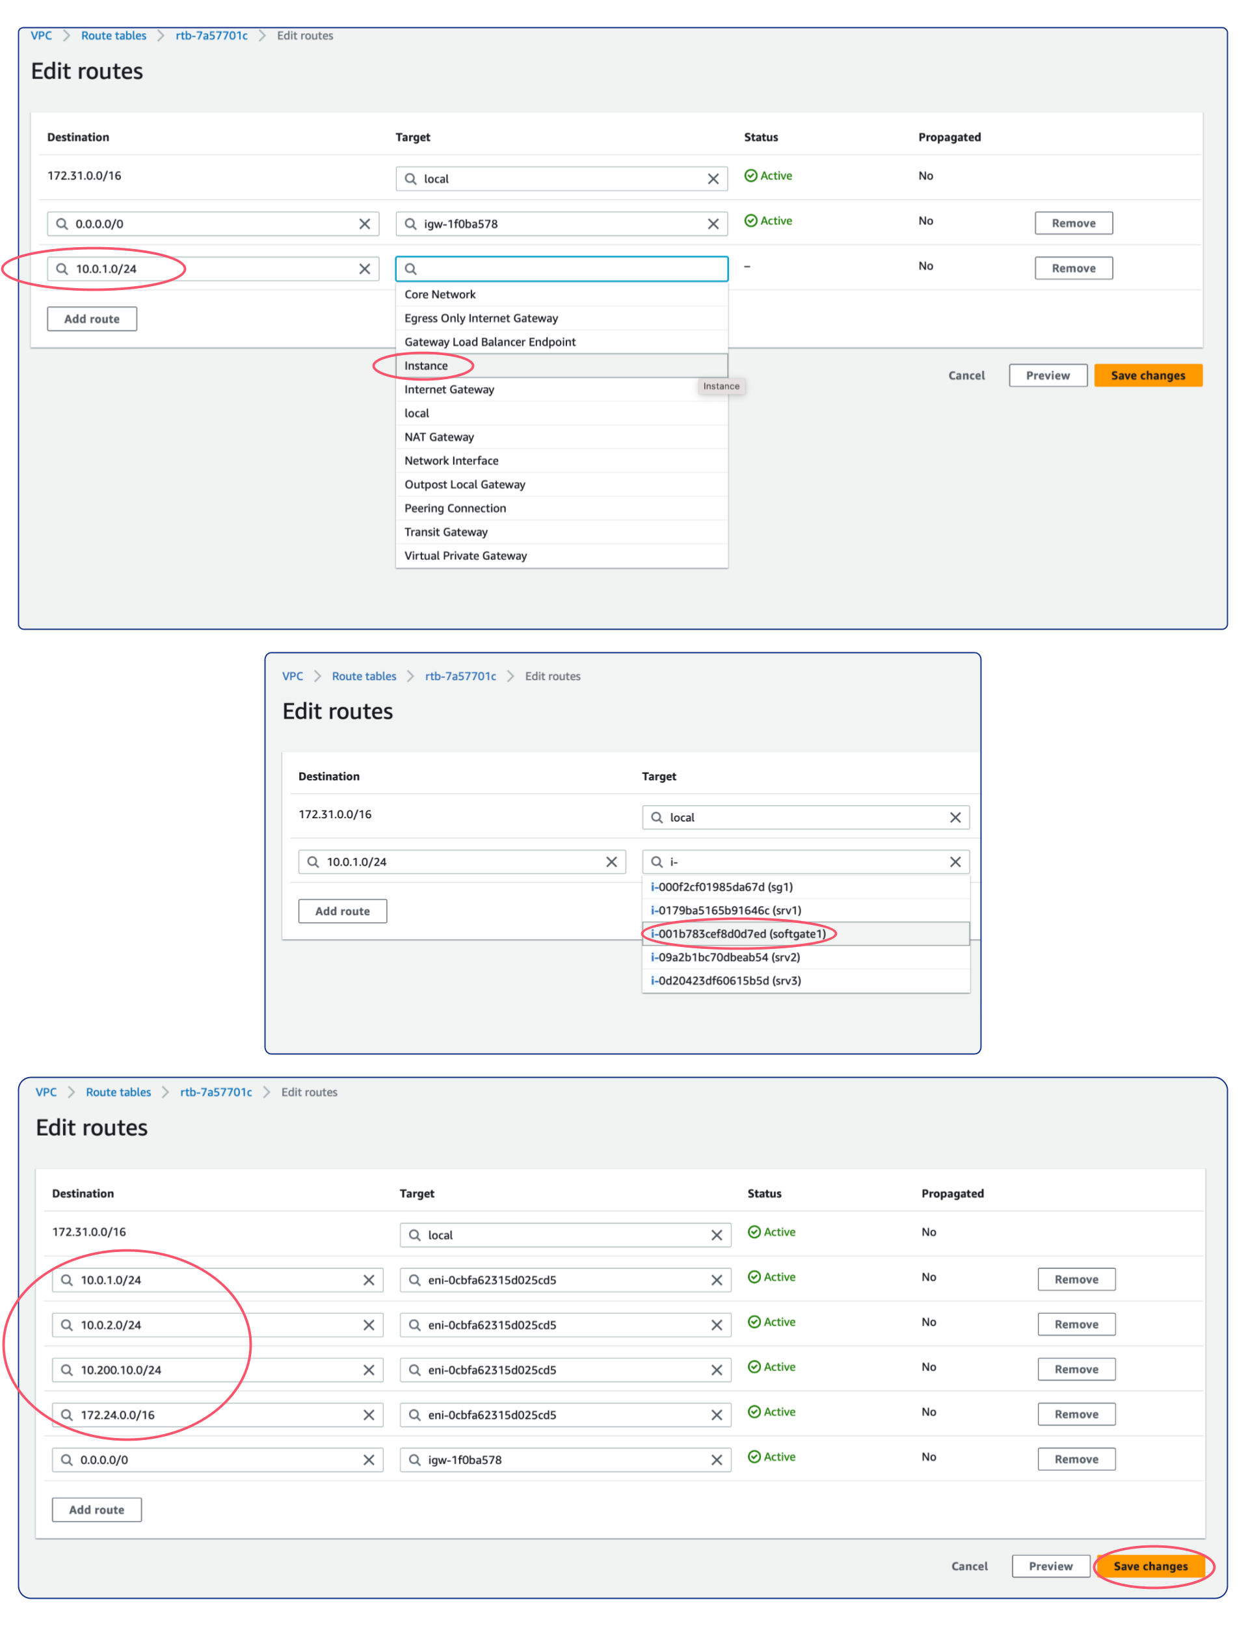The height and width of the screenshot is (1626, 1246).
Task: Remove the 0.0.0.0/0 route entry
Action: [1073, 222]
